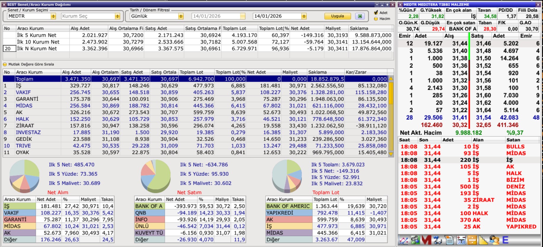Toggle Mutlak Değere Göre Sırala option
This screenshot has height=247, width=543.
pos(5,64)
